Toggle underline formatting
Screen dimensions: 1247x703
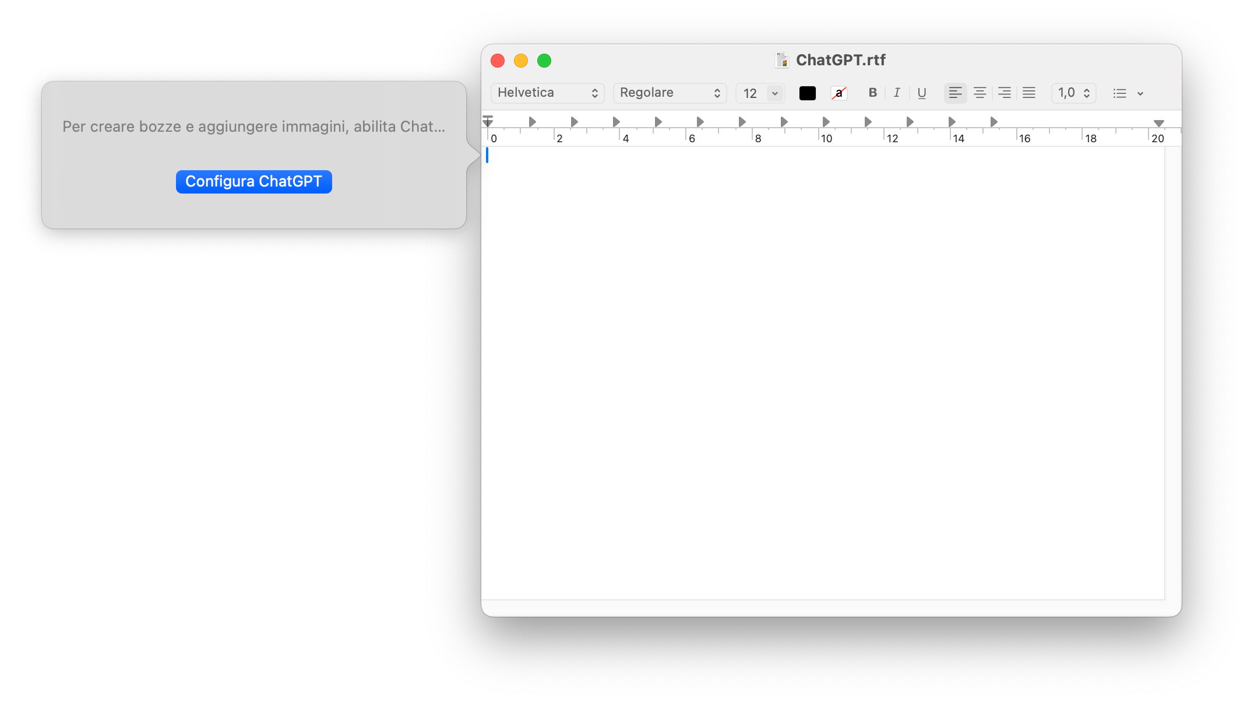coord(921,93)
